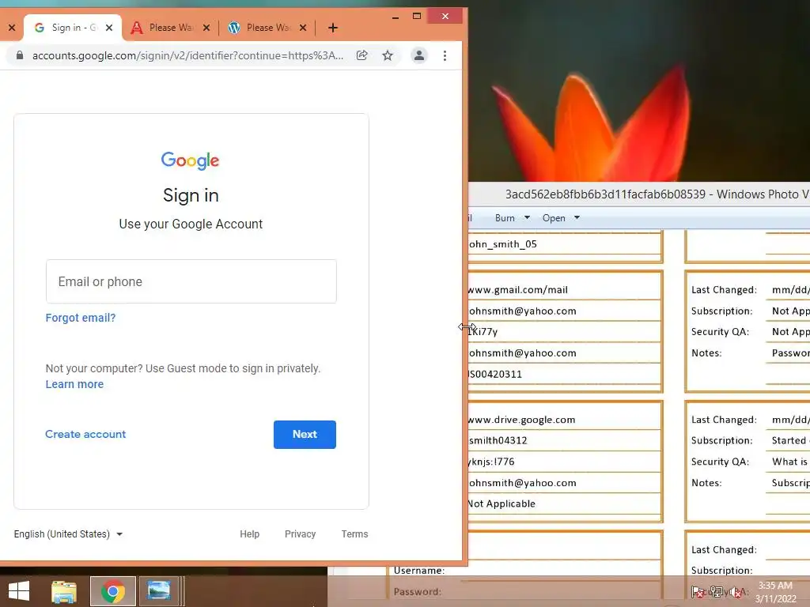Bookmark this page with the star icon
Viewport: 810px width, 607px height.
(388, 55)
